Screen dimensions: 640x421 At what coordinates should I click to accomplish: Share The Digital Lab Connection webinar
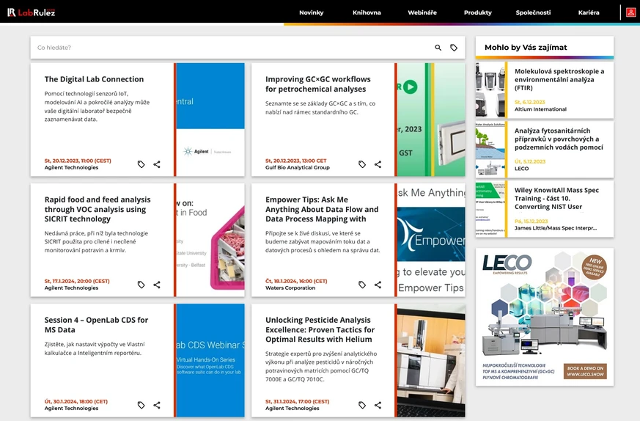[157, 164]
